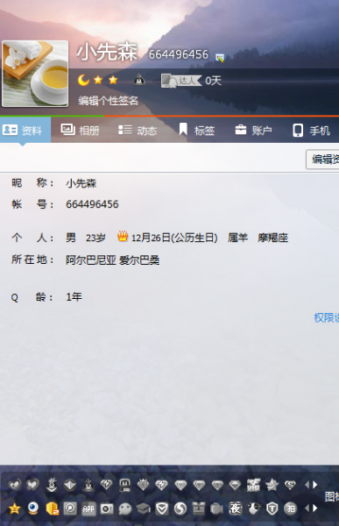This screenshot has width=339, height=526.
Task: Click the shield with checkmark icon
Action: [x=162, y=508]
